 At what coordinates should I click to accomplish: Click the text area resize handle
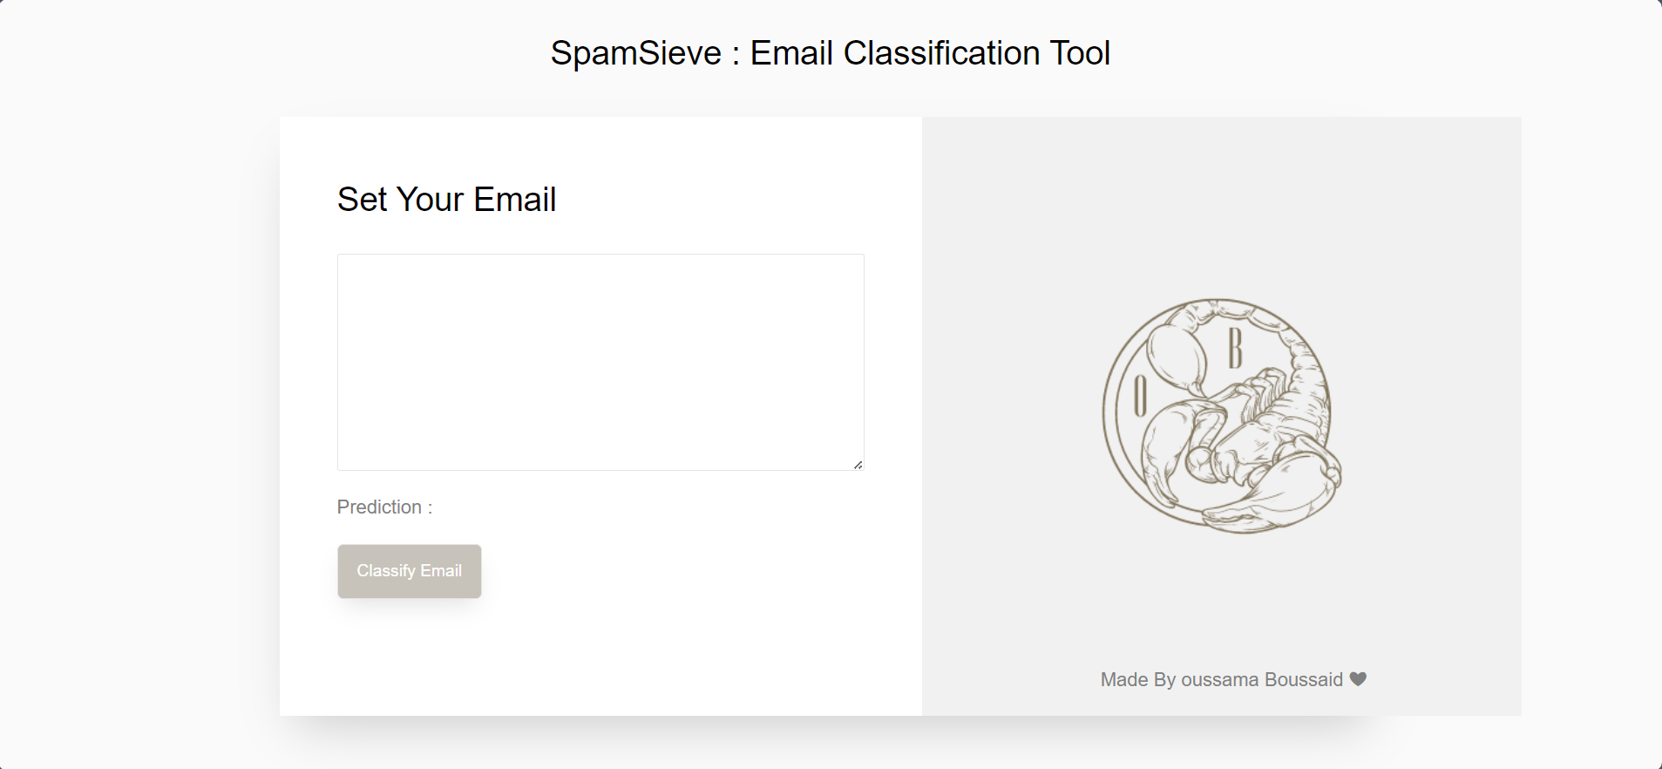click(858, 465)
